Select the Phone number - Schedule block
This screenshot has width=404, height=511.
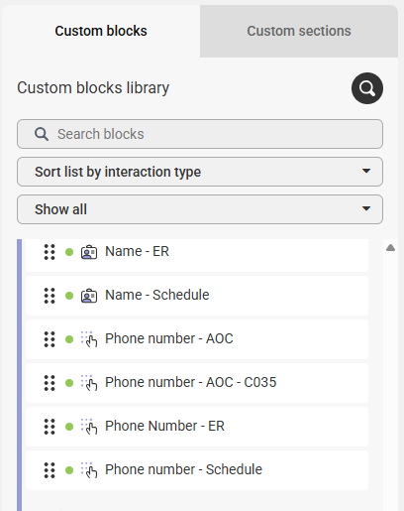tap(197, 470)
